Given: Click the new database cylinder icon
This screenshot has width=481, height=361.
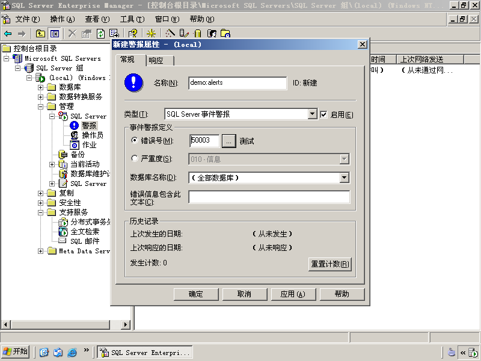Looking at the screenshot, I should (198, 34).
